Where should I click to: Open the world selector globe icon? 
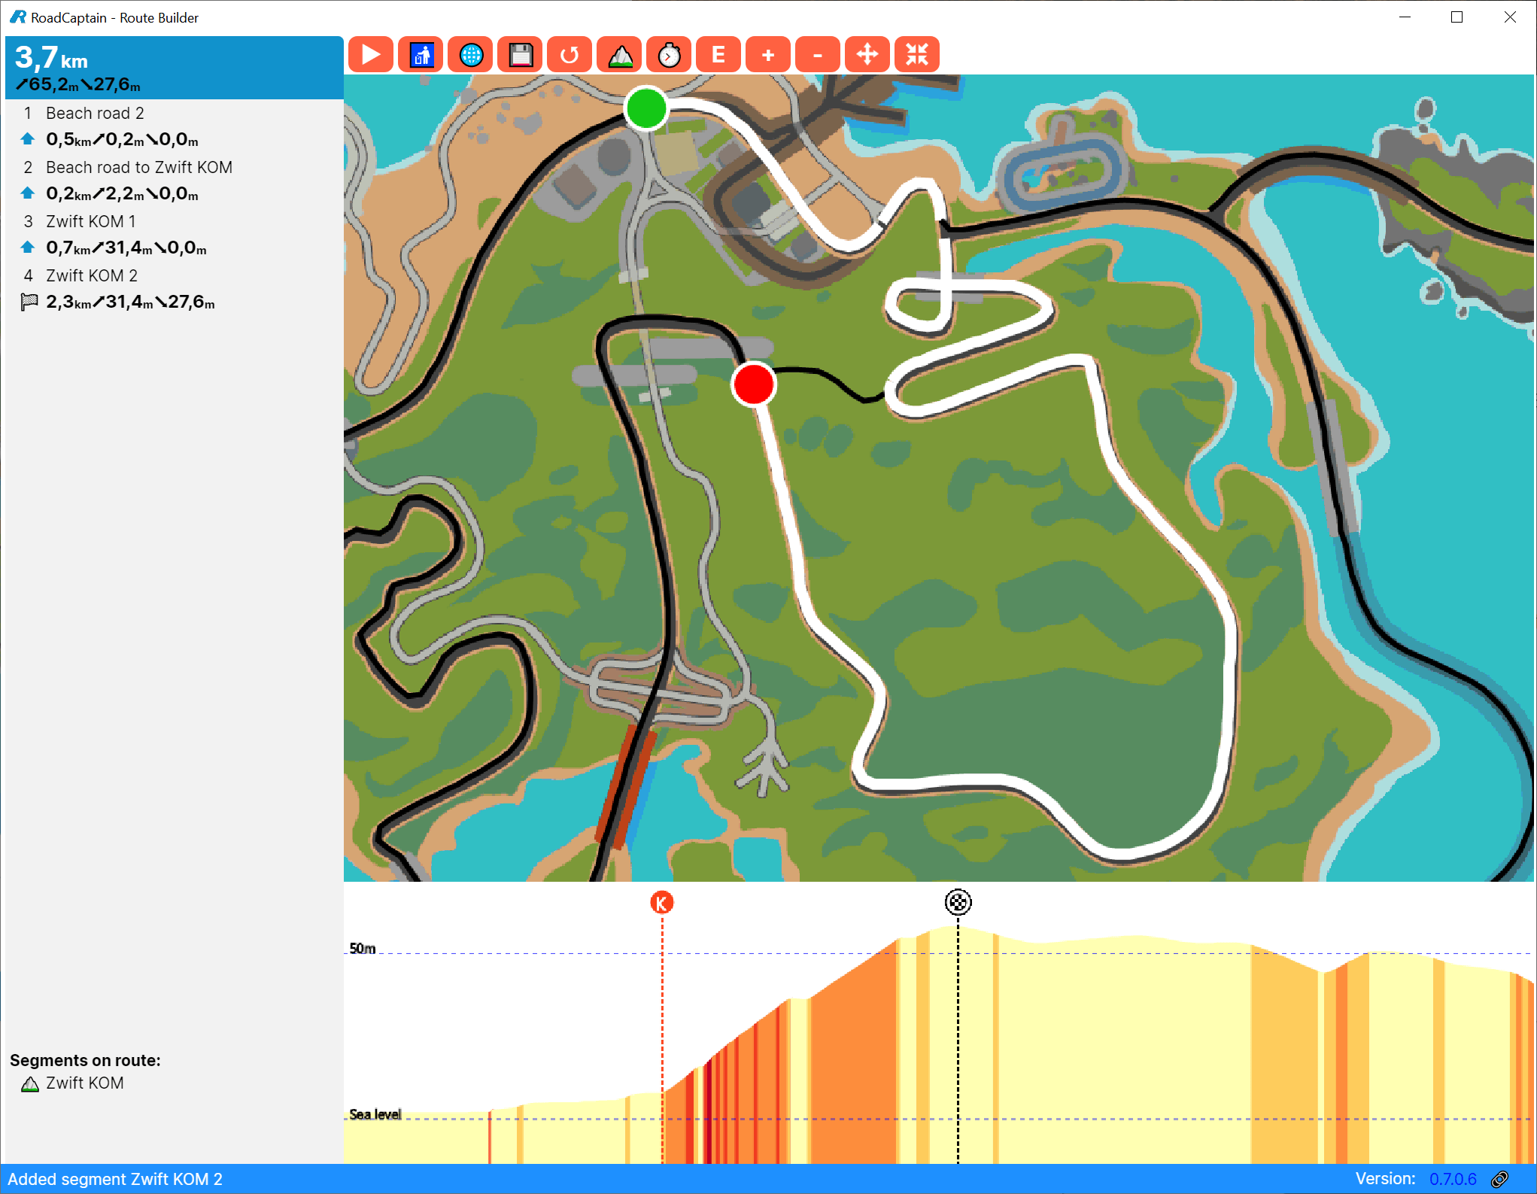point(470,53)
